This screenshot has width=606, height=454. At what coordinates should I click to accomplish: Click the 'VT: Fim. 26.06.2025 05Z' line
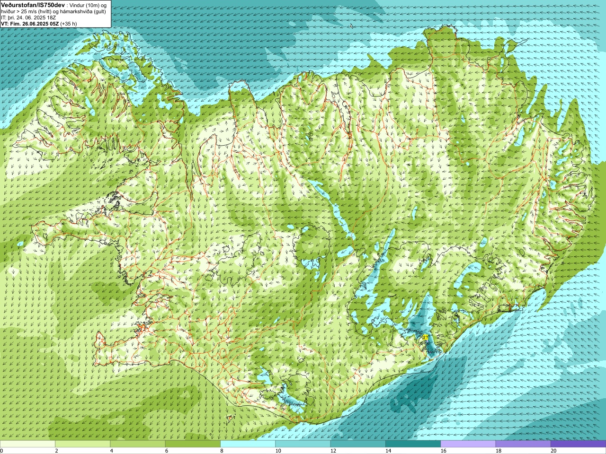pyautogui.click(x=30, y=23)
